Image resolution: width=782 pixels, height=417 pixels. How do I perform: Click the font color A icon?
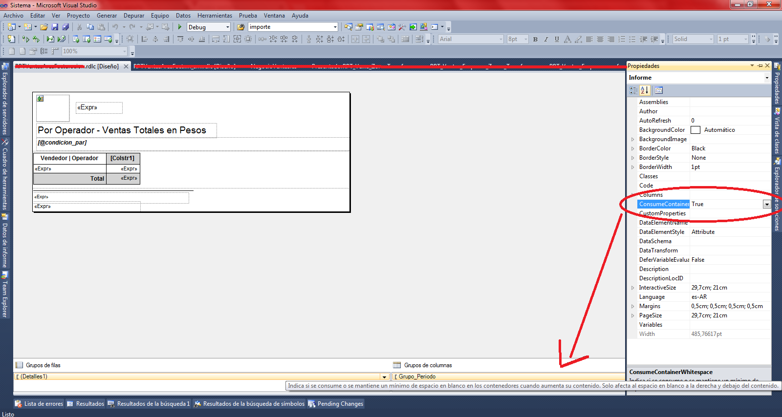(x=567, y=39)
